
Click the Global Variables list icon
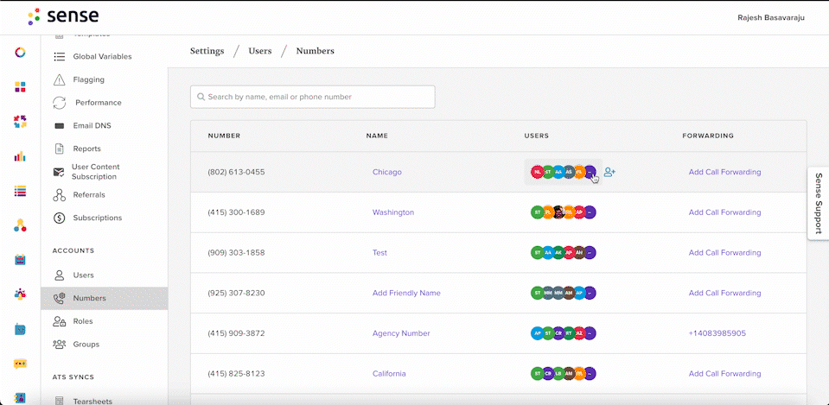[59, 56]
